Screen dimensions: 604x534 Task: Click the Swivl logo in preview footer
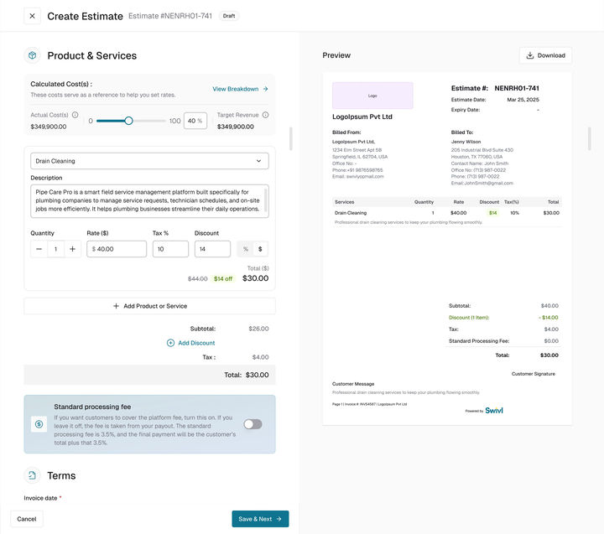pyautogui.click(x=494, y=411)
